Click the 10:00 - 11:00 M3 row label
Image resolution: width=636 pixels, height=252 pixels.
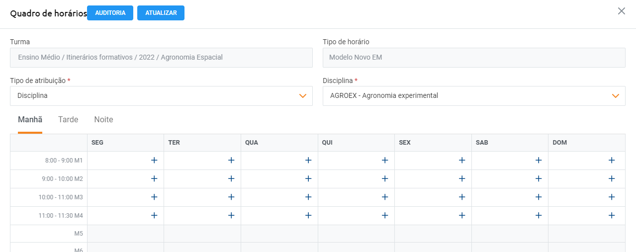click(x=61, y=197)
